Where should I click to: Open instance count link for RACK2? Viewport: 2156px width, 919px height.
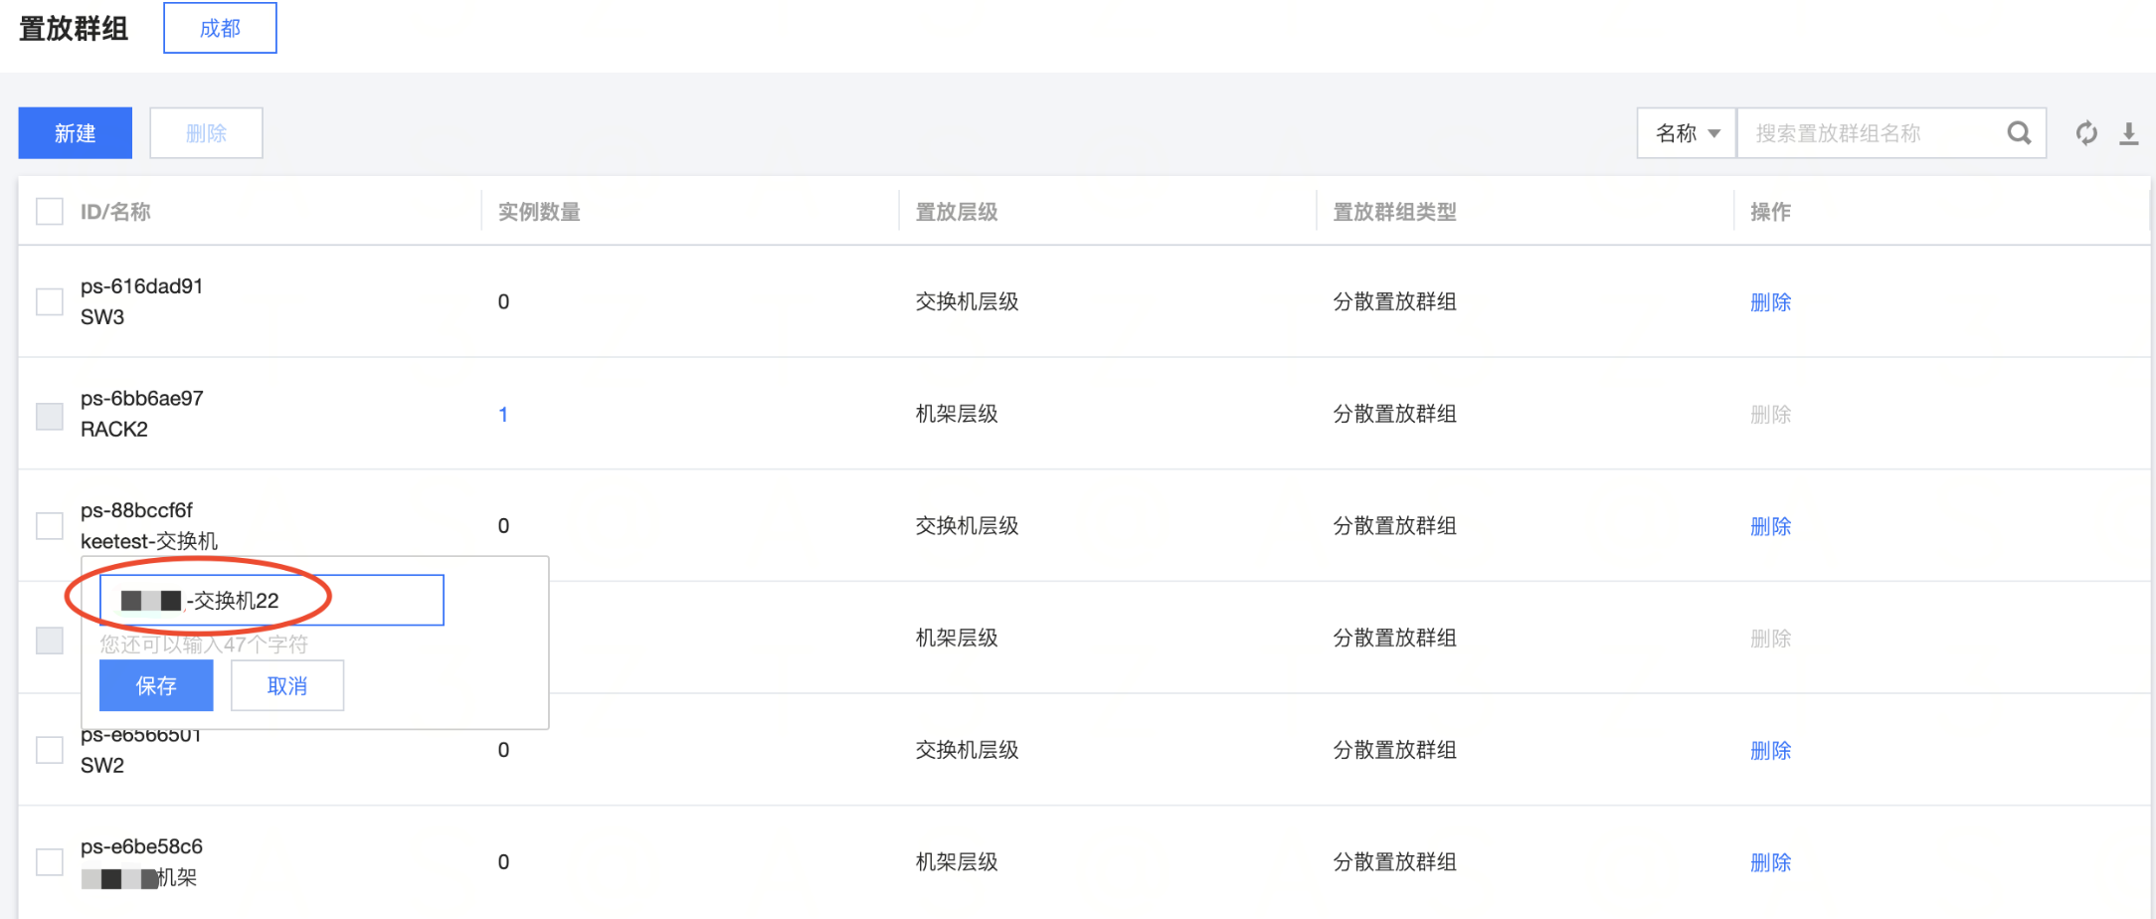503,415
